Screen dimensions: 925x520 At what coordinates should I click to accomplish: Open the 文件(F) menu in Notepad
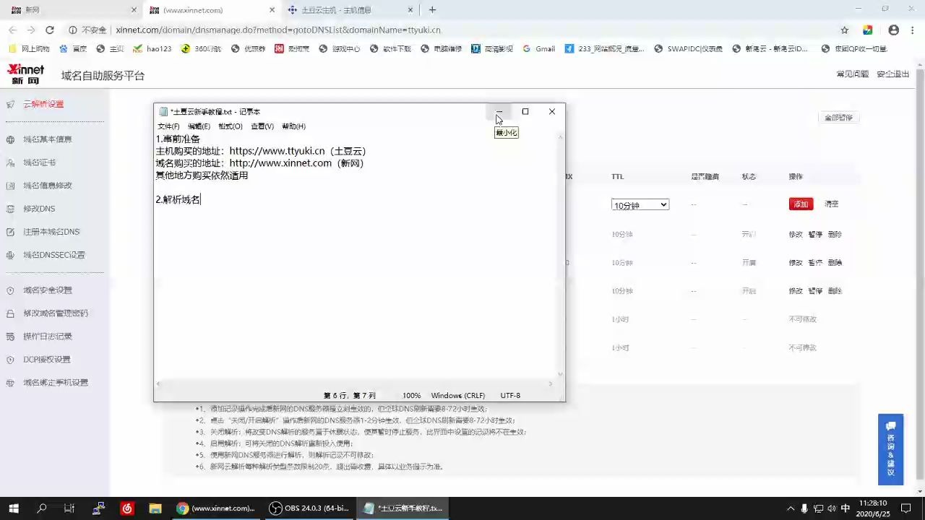coord(168,126)
